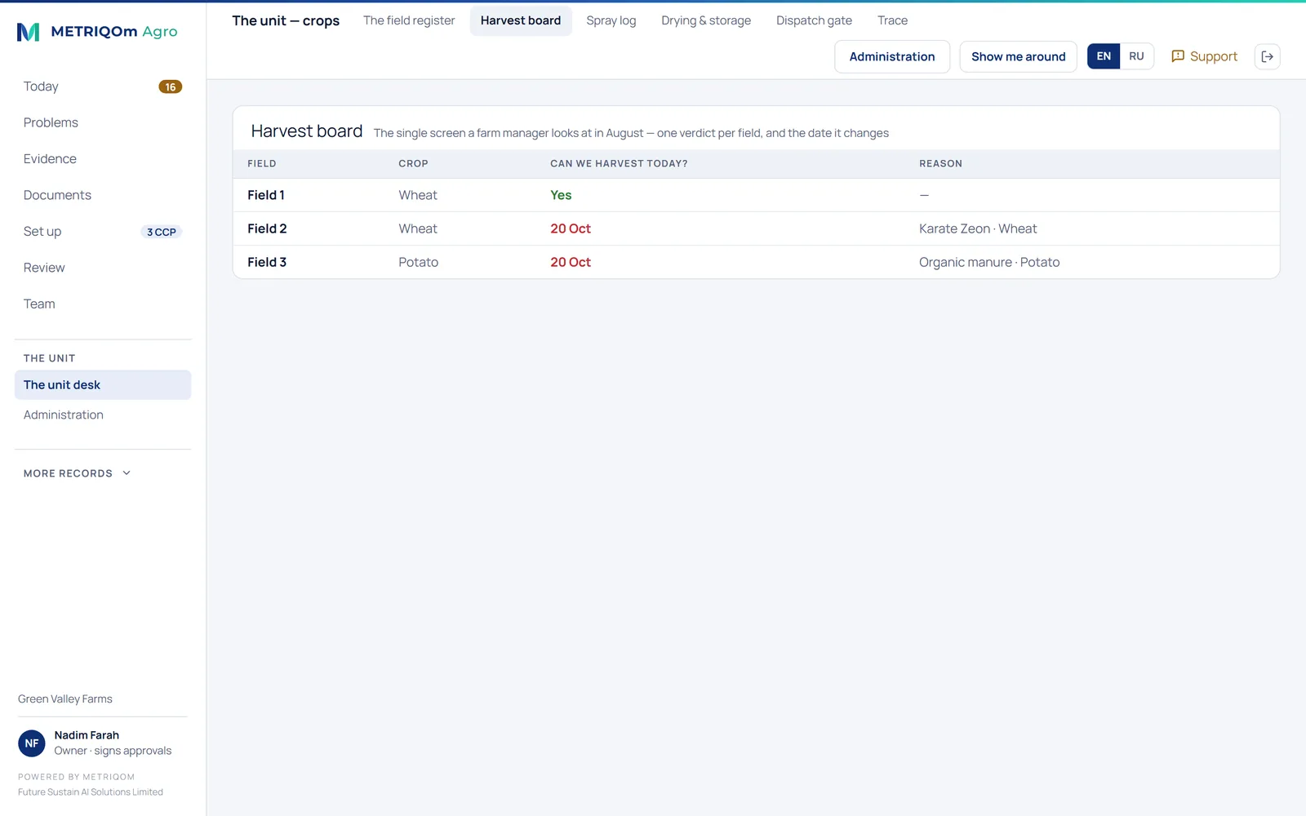The image size is (1306, 816).
Task: Click the METRIQOm Agro logo
Action: click(97, 32)
